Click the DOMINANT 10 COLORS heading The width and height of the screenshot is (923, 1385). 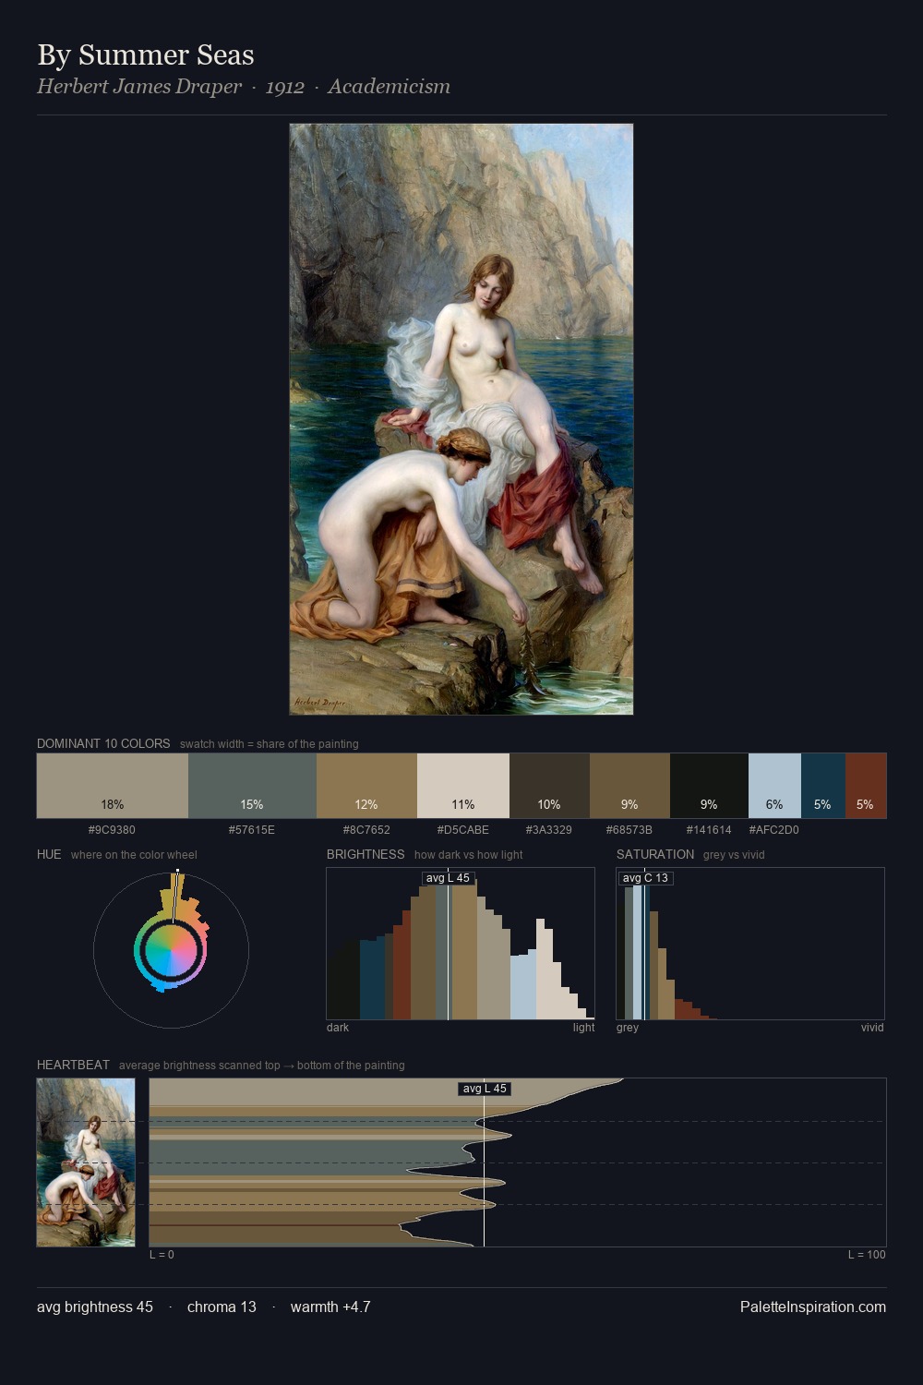(103, 743)
